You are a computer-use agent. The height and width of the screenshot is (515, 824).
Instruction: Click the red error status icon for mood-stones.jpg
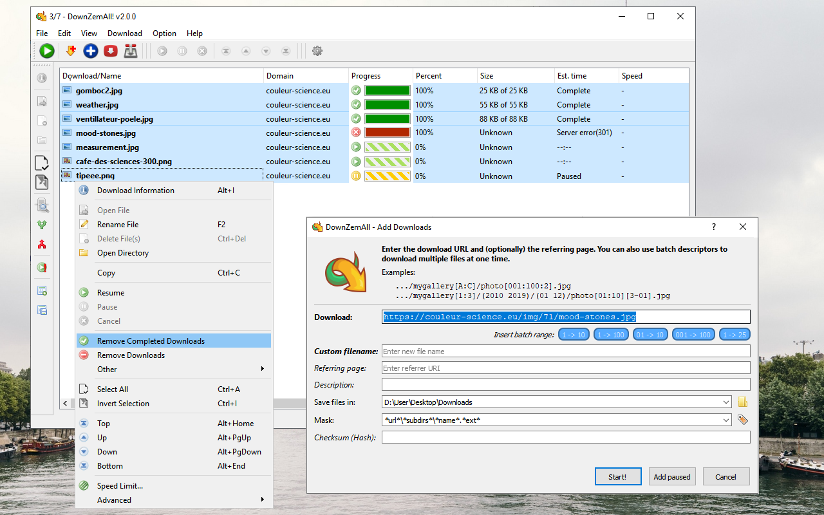tap(356, 133)
